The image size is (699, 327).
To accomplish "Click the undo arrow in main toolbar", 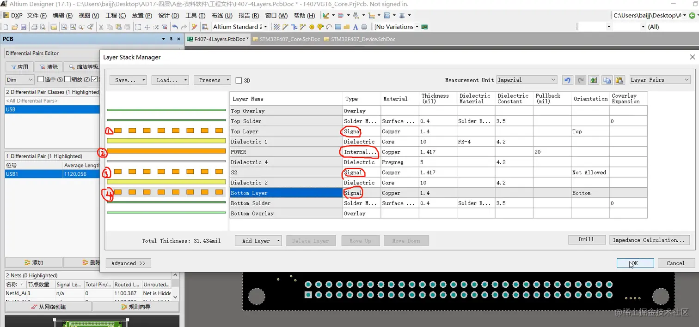I will pyautogui.click(x=175, y=27).
